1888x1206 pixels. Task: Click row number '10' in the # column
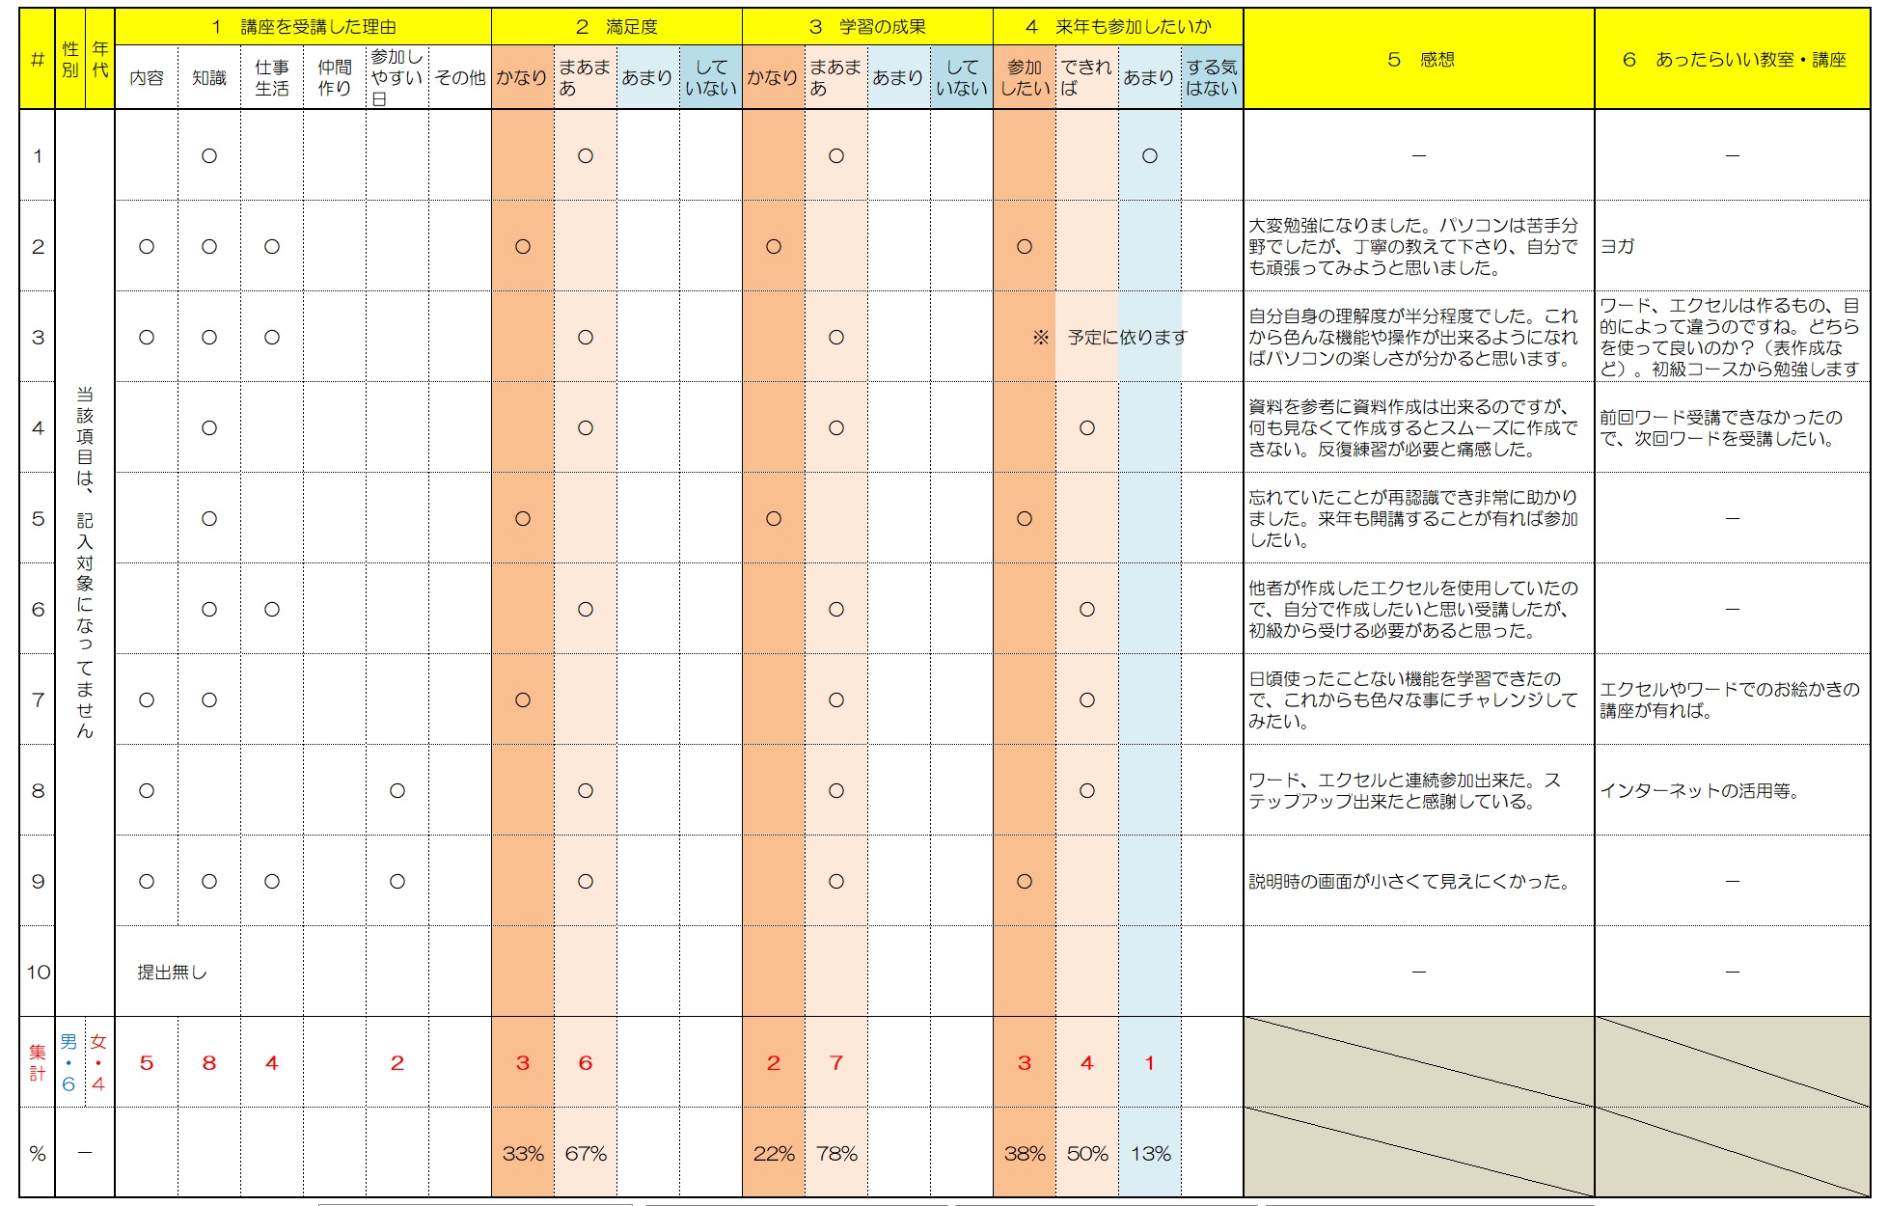[38, 972]
